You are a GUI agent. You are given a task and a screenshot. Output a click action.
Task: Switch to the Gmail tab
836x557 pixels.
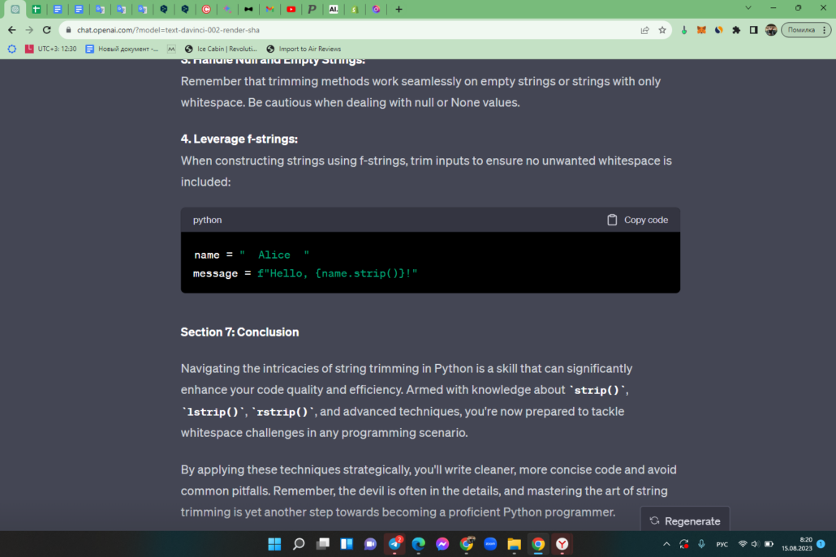click(x=269, y=9)
